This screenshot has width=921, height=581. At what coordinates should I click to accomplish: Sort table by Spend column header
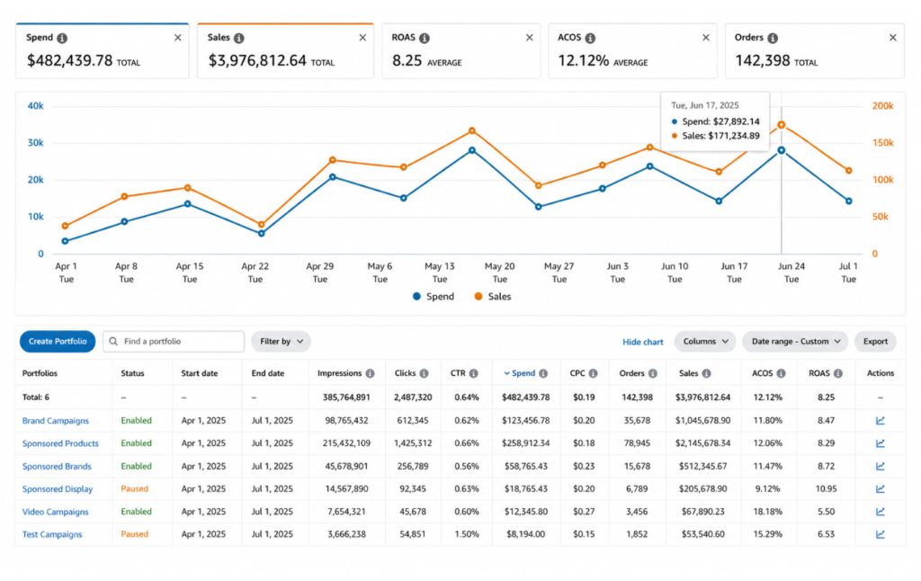520,373
